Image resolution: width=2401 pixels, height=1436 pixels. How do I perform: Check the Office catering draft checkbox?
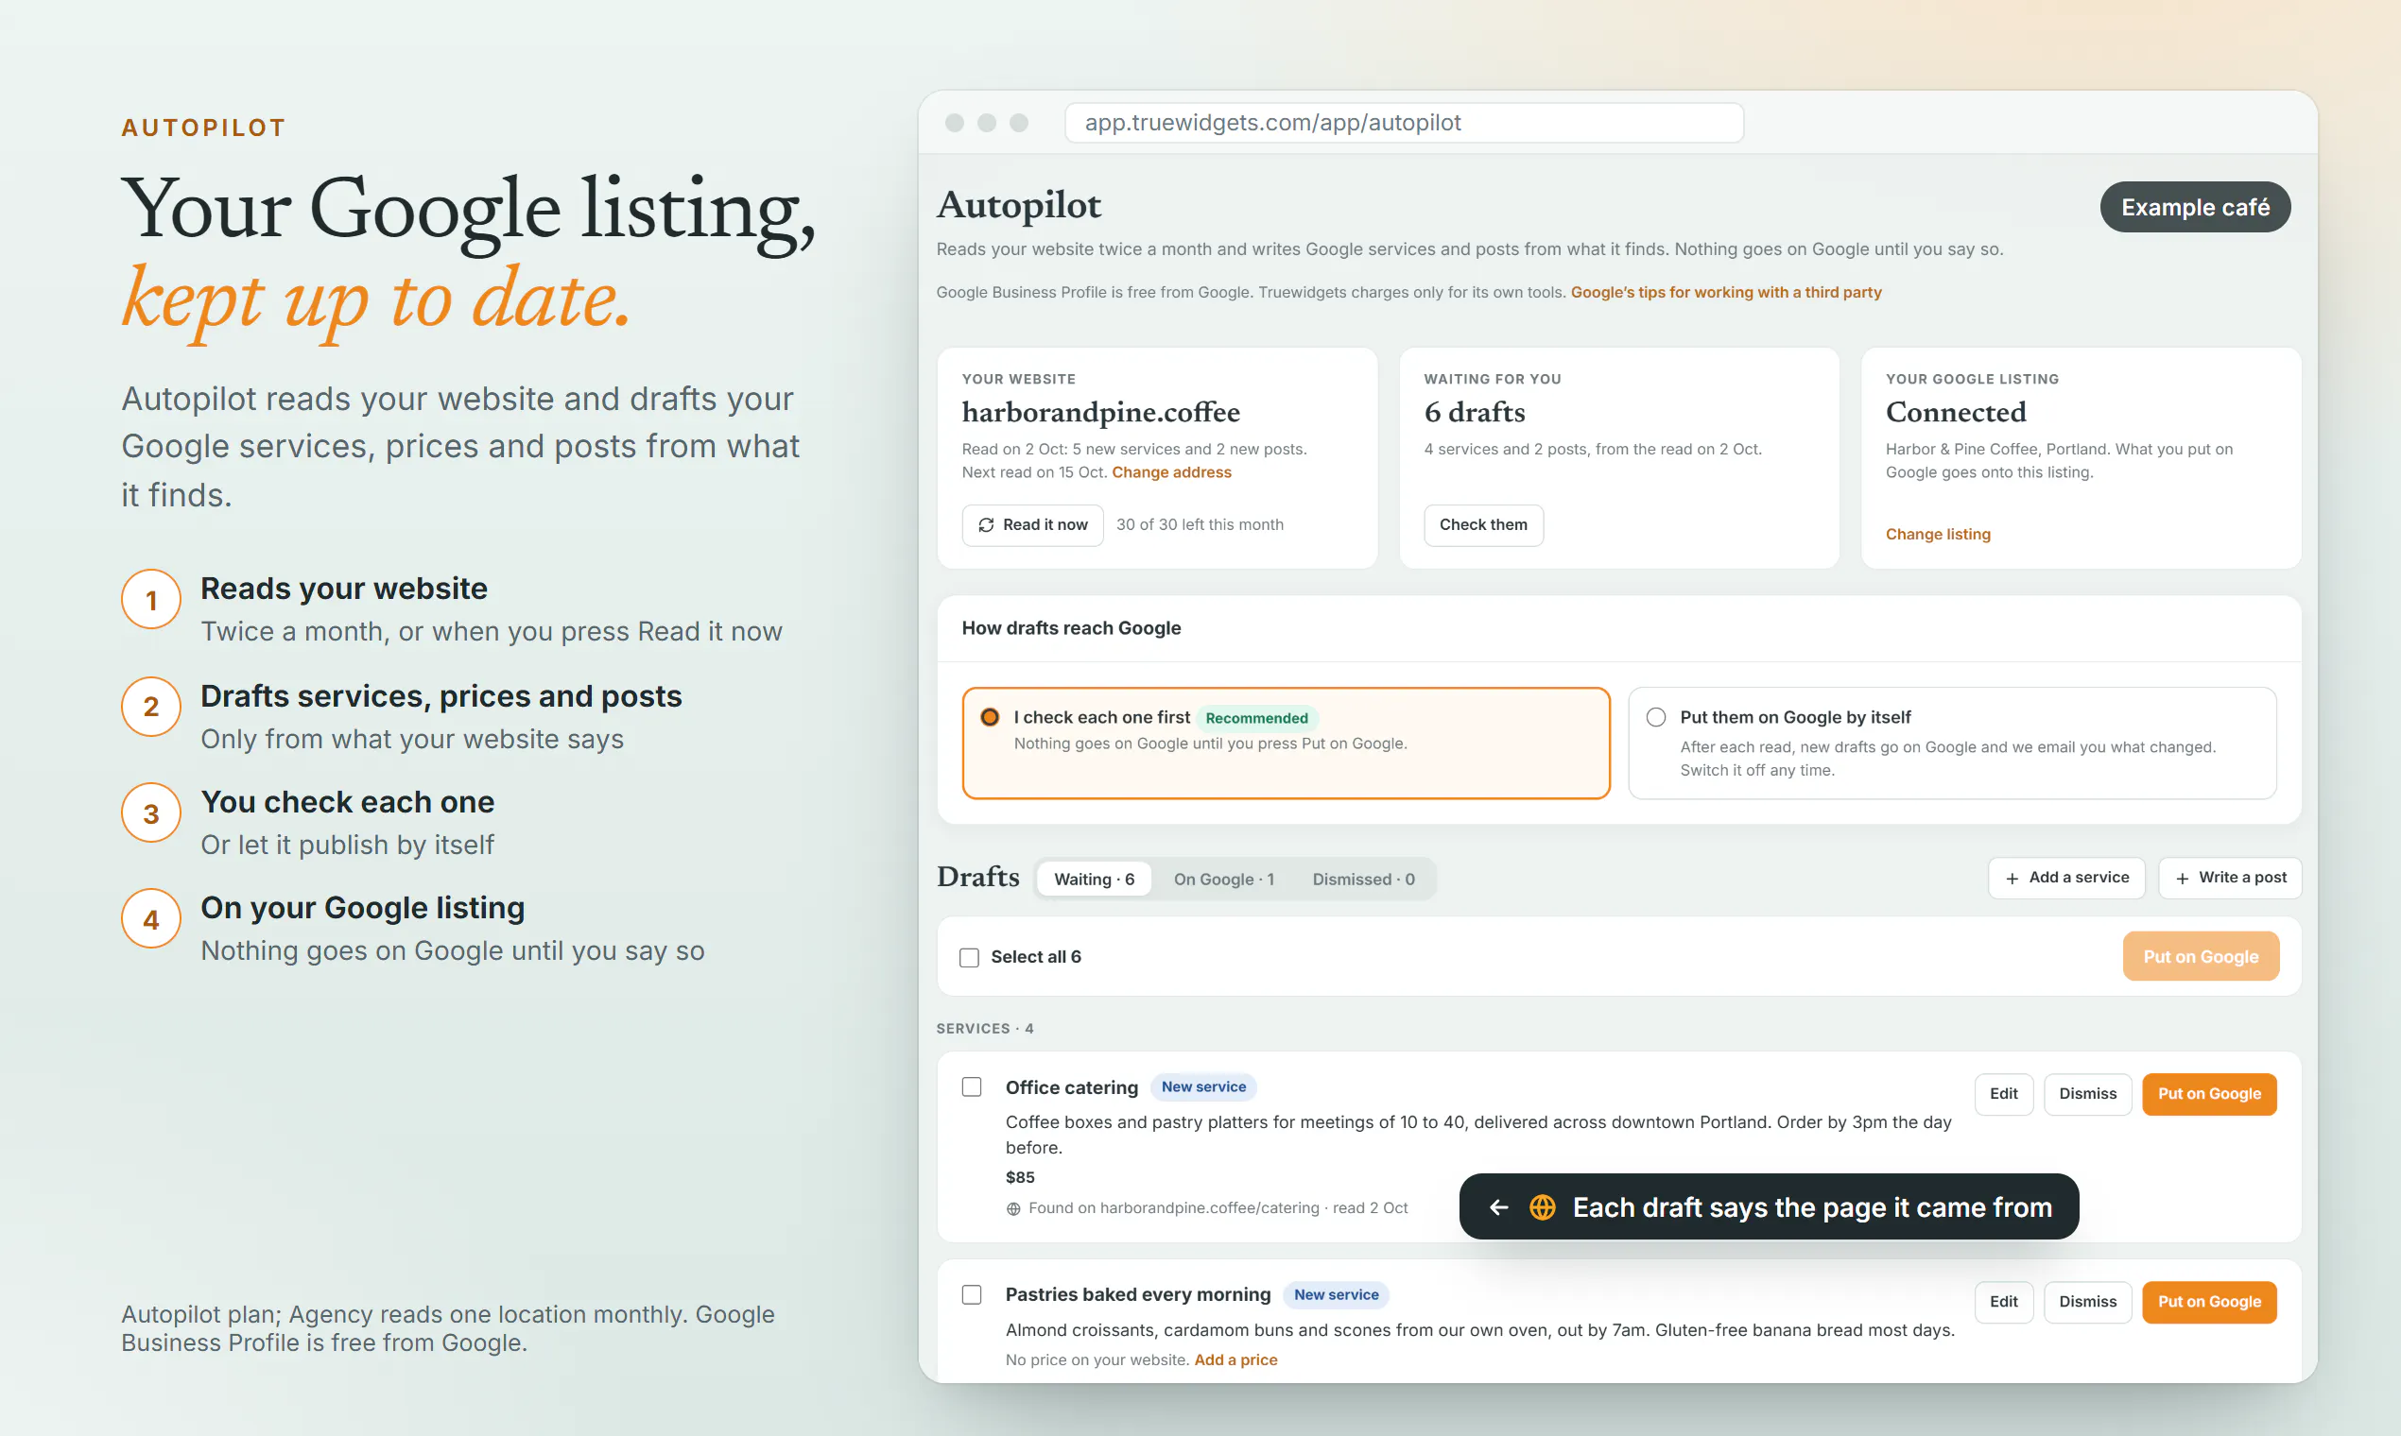[972, 1087]
